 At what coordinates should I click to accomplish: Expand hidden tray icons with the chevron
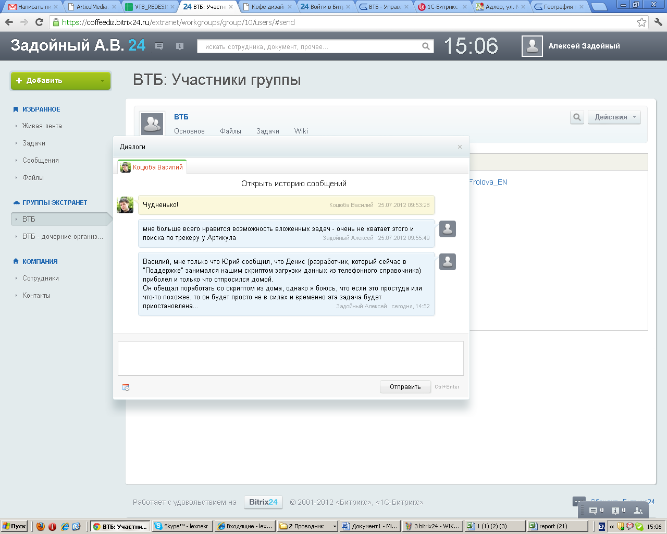[x=612, y=527]
